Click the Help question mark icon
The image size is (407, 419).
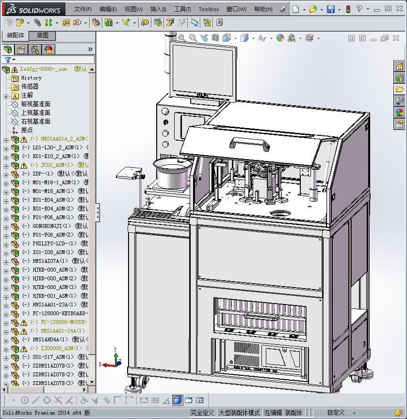coord(359,9)
